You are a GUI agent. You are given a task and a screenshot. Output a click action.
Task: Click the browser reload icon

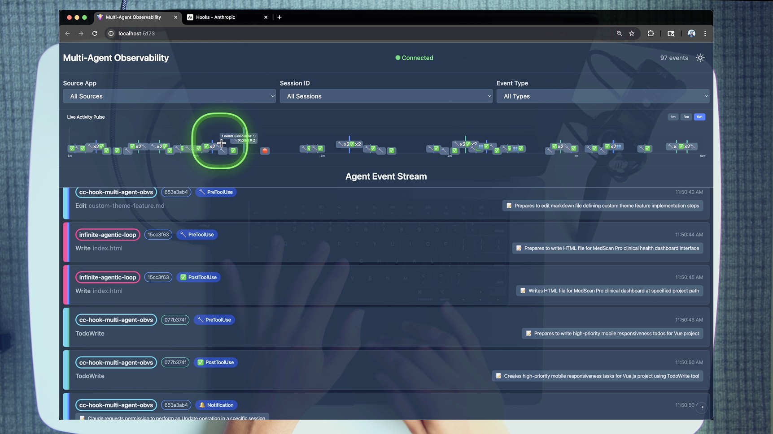click(x=95, y=34)
